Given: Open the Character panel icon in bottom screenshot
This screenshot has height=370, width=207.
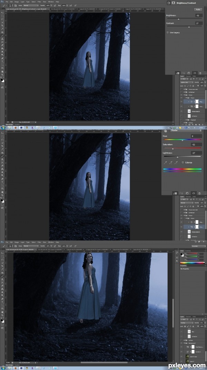Looking at the screenshot, I should (x=177, y=257).
